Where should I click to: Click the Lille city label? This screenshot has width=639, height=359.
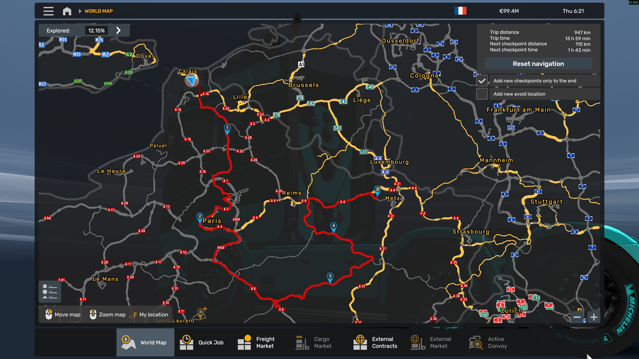(240, 97)
